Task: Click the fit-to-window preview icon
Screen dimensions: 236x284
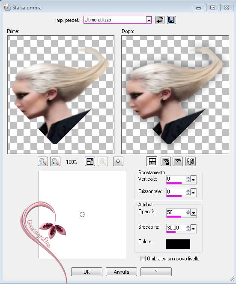Action: [90, 161]
